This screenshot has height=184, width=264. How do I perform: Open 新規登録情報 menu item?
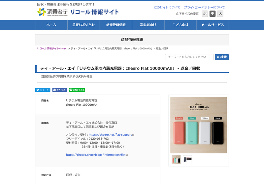pos(116,25)
